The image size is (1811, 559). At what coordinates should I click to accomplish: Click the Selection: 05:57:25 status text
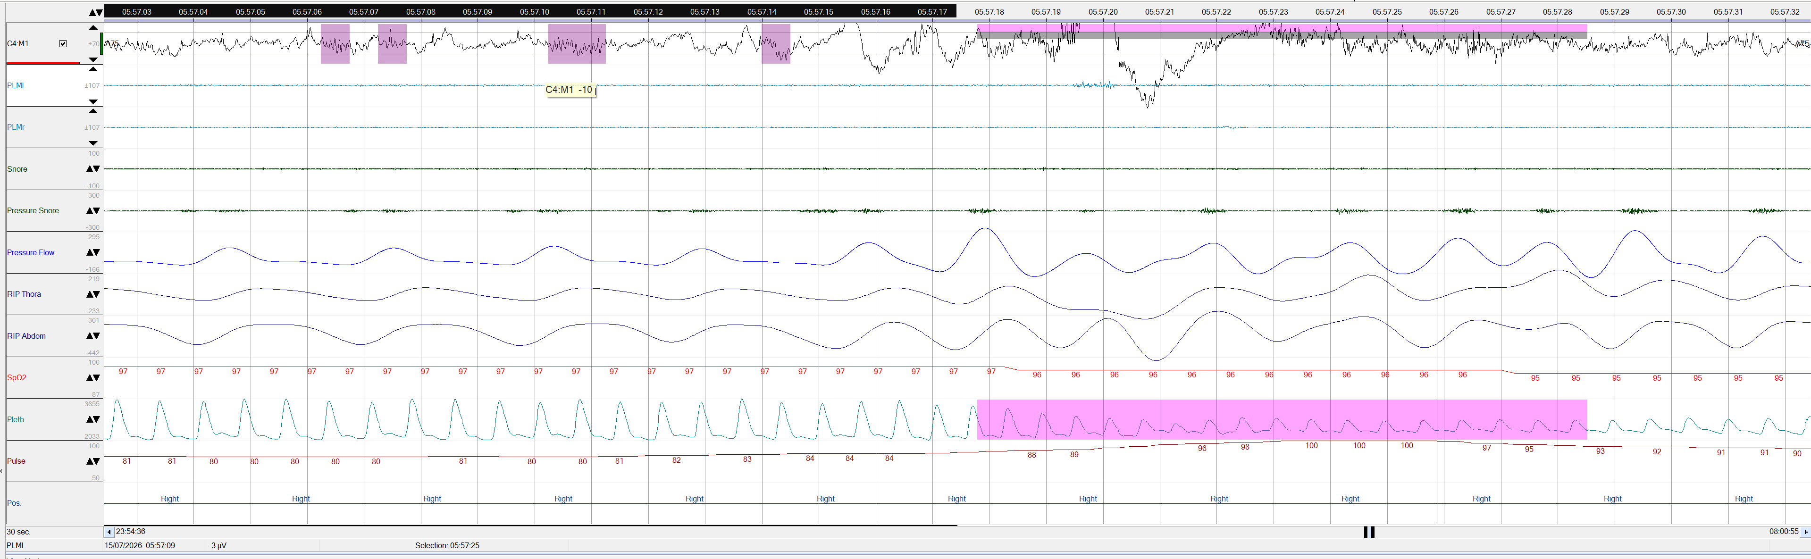click(x=447, y=546)
